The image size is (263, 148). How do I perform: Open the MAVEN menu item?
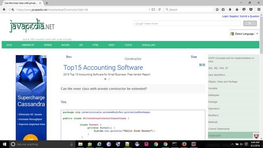pos(65,45)
